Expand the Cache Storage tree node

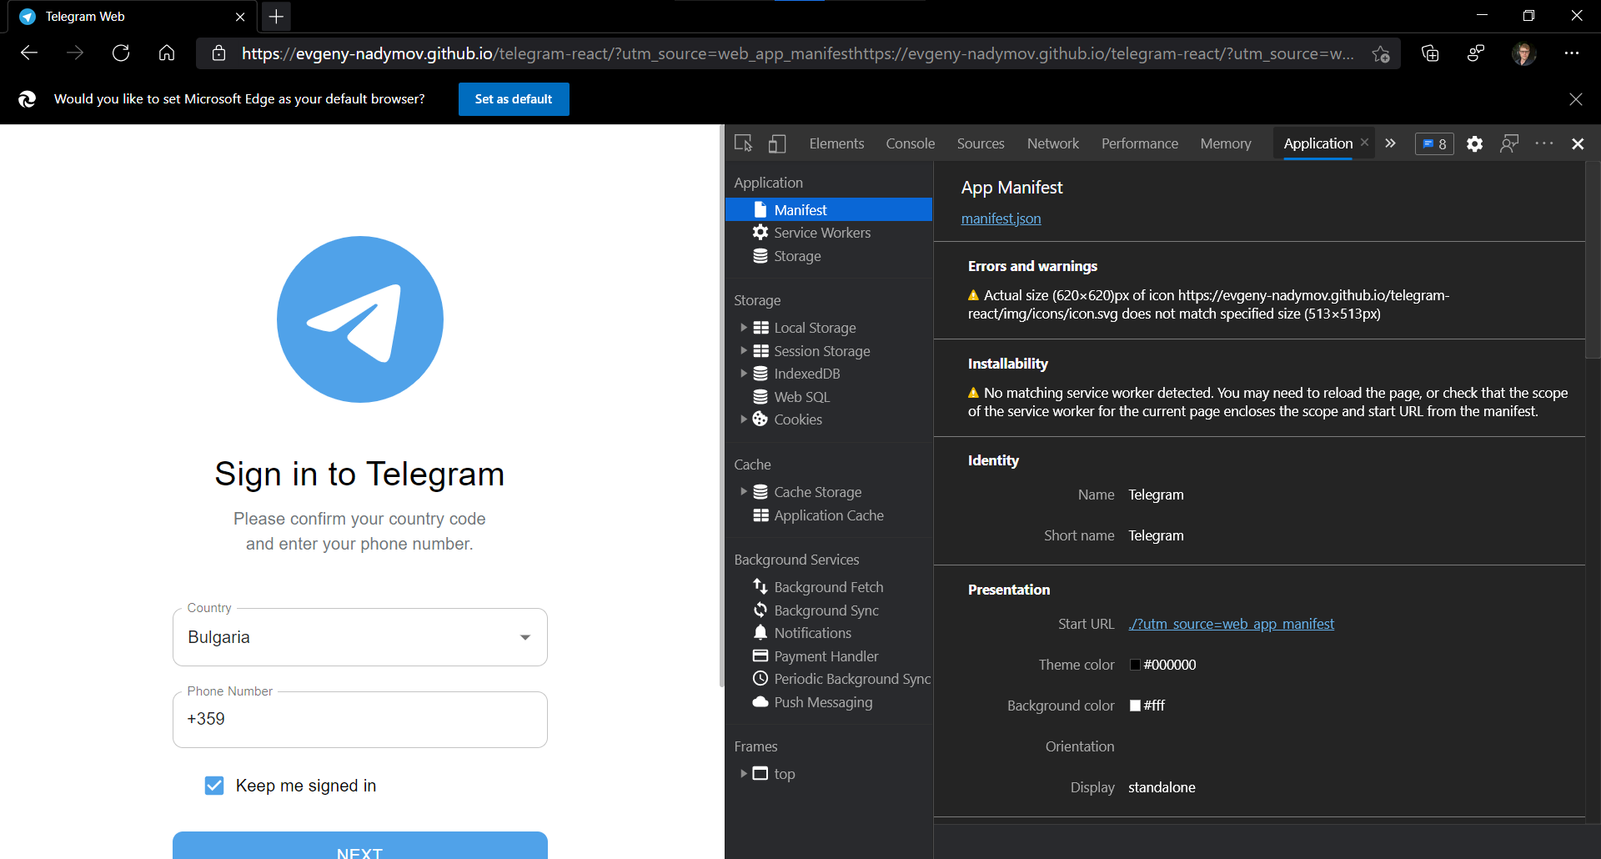pos(744,492)
